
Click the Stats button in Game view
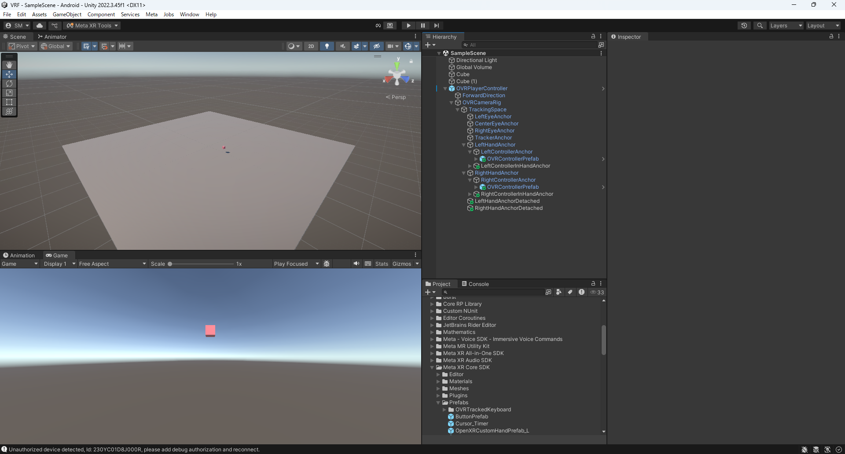click(x=382, y=264)
